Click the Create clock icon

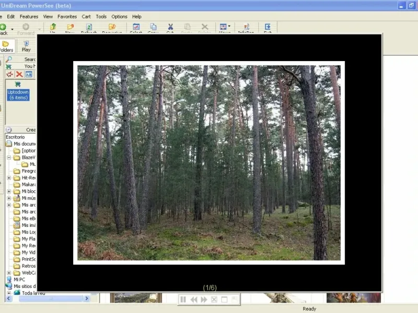(9, 129)
